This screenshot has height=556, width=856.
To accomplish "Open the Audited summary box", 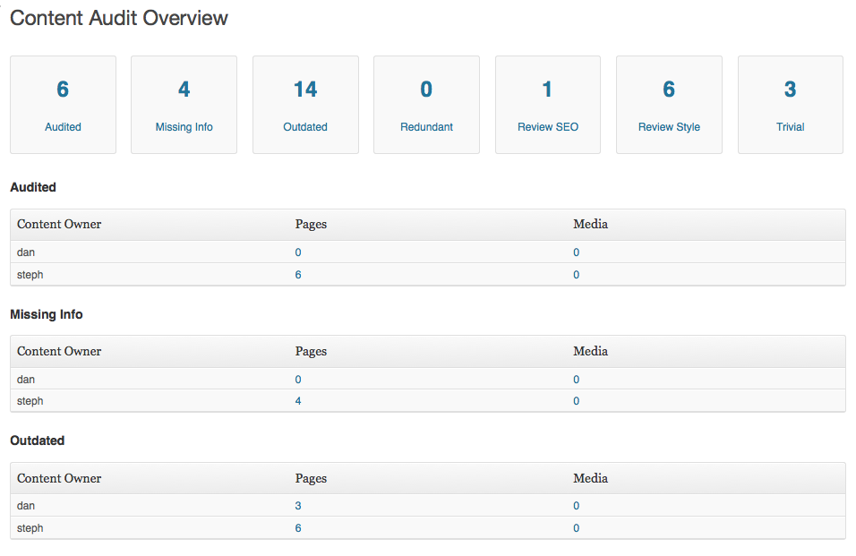I will click(x=63, y=105).
